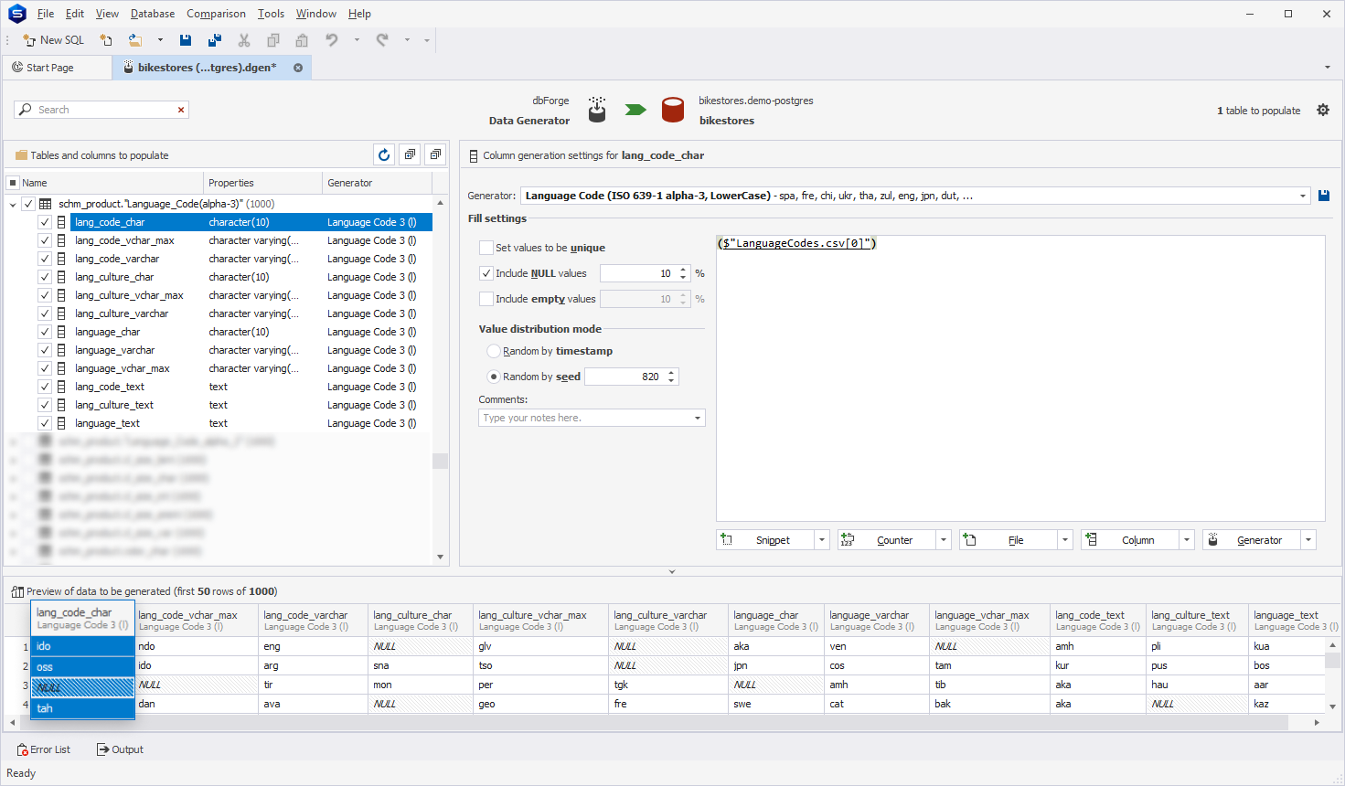This screenshot has width=1345, height=786.
Task: Click the Save All double floppy icon
Action: (215, 40)
